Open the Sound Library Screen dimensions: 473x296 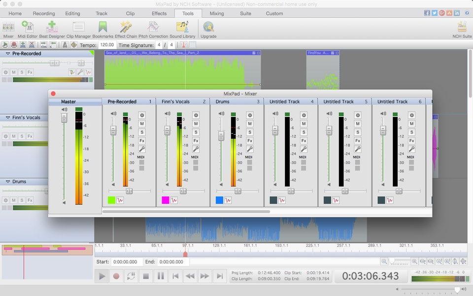[x=182, y=30]
